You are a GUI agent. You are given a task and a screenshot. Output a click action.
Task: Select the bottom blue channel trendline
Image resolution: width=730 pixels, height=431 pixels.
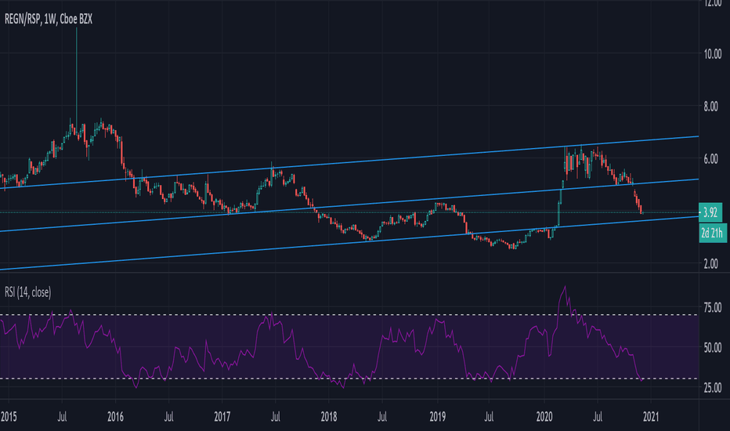coord(349,243)
